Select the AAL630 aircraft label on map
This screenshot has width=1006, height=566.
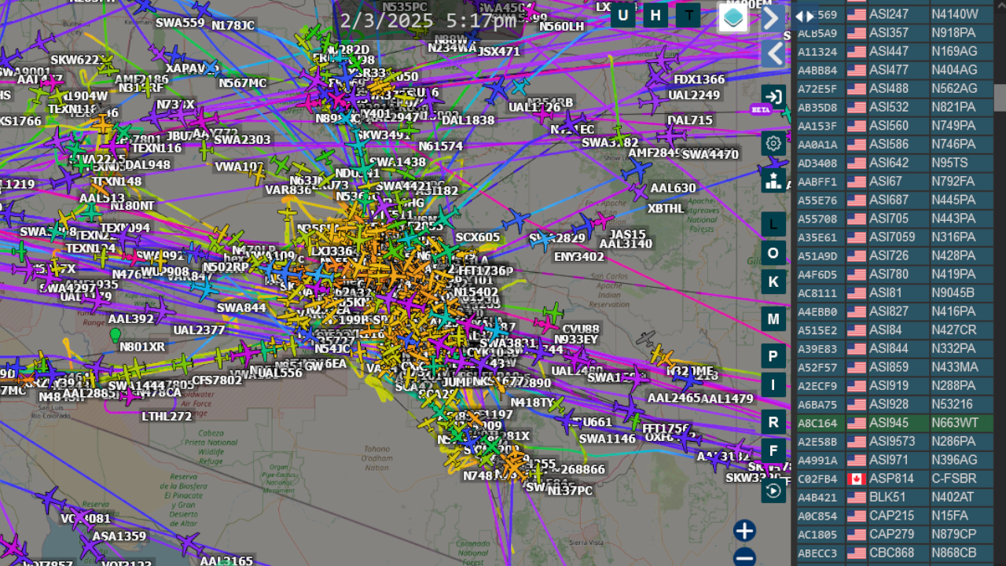point(673,188)
